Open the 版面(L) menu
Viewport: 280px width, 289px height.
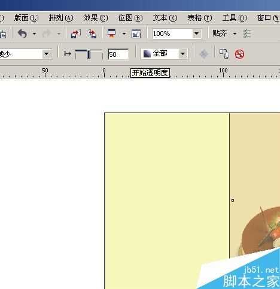pyautogui.click(x=26, y=18)
